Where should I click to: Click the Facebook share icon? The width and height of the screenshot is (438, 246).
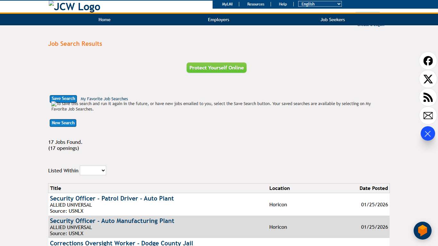coord(428,61)
